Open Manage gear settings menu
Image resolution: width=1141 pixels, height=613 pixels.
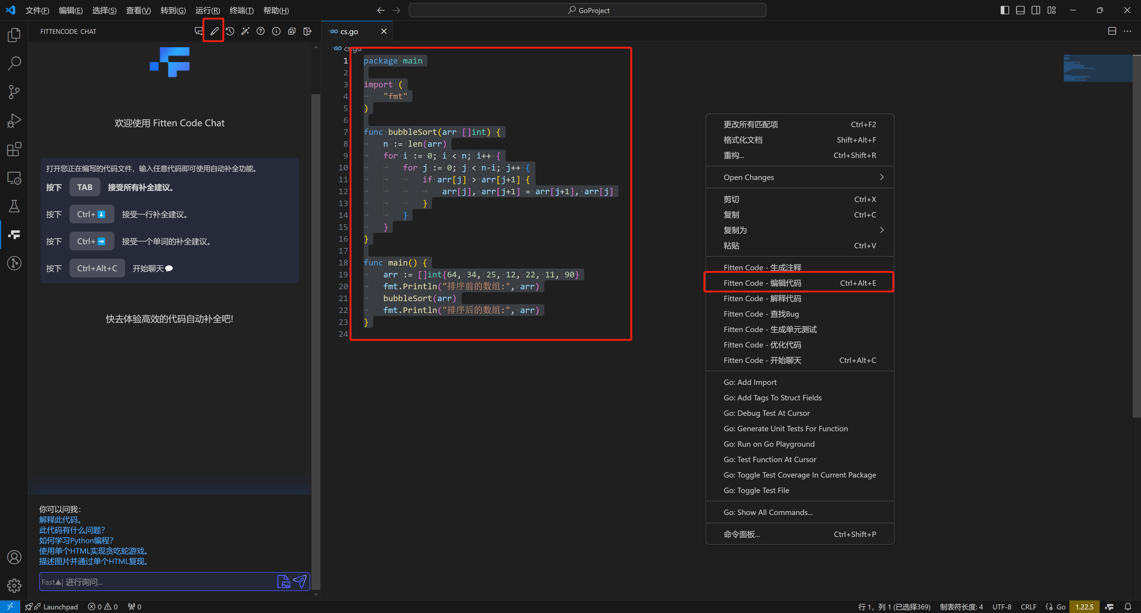(14, 586)
